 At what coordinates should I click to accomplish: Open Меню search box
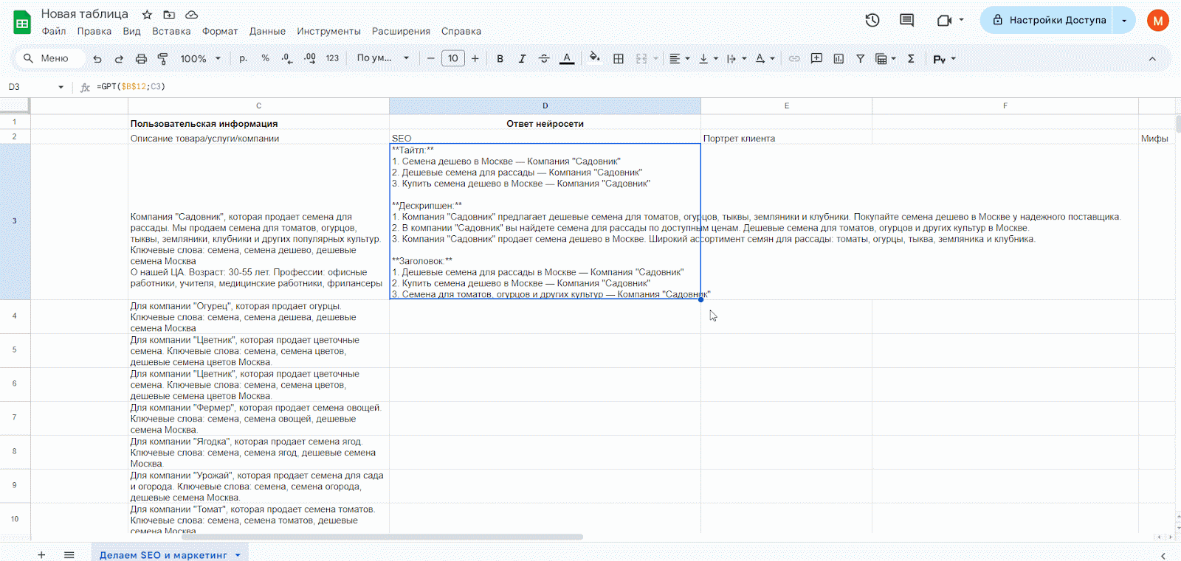coord(50,58)
